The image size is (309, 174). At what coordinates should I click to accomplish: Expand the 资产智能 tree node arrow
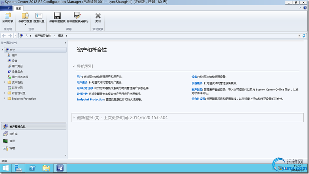tap(5, 82)
